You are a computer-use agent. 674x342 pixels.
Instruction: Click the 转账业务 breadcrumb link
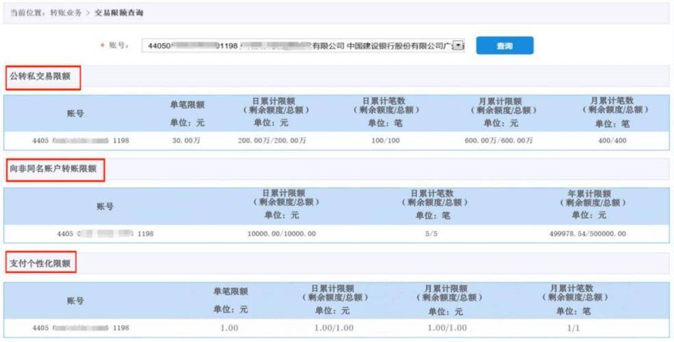click(65, 13)
